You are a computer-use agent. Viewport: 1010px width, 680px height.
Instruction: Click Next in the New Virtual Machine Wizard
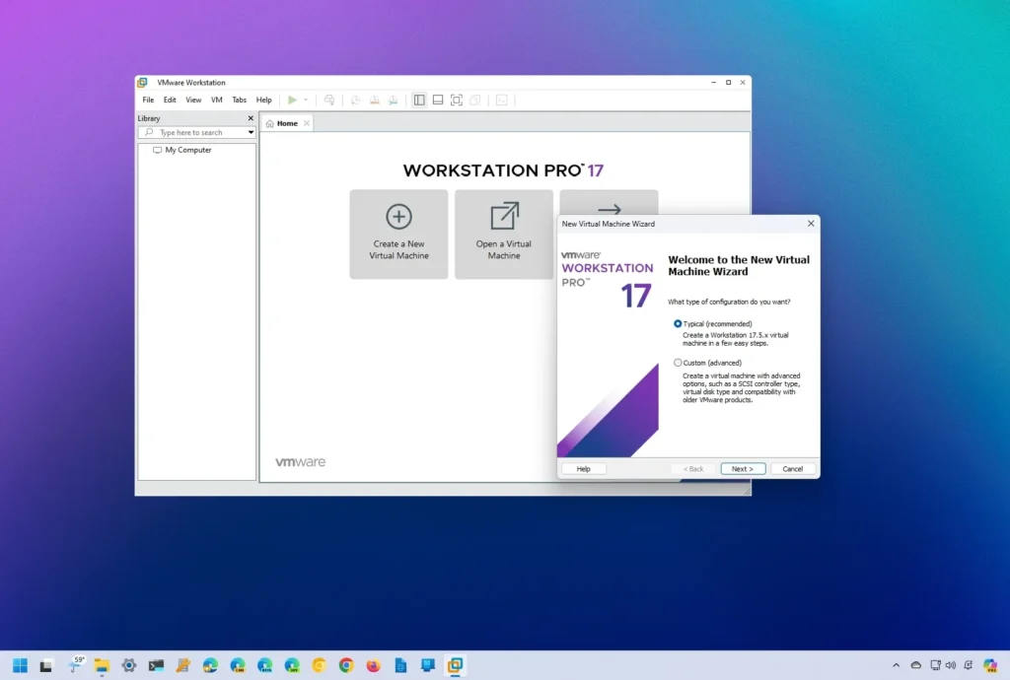[x=743, y=469]
